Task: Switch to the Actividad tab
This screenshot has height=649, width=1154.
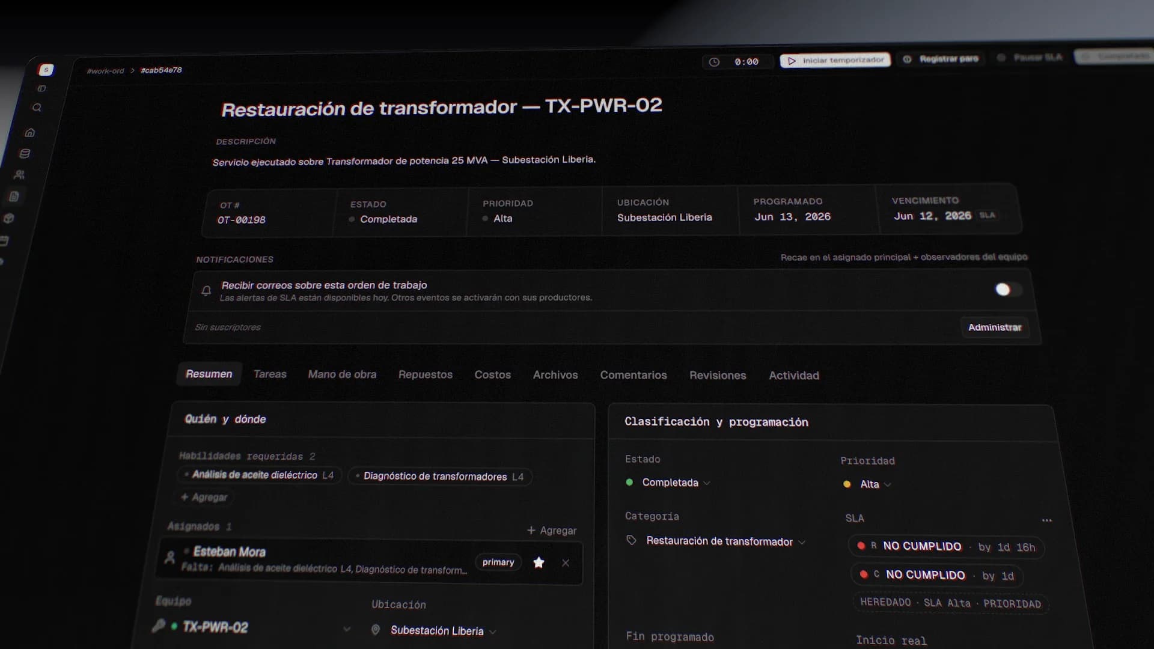Action: point(794,376)
